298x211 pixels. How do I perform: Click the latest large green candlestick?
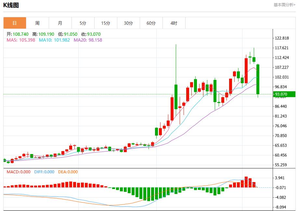[258, 79]
